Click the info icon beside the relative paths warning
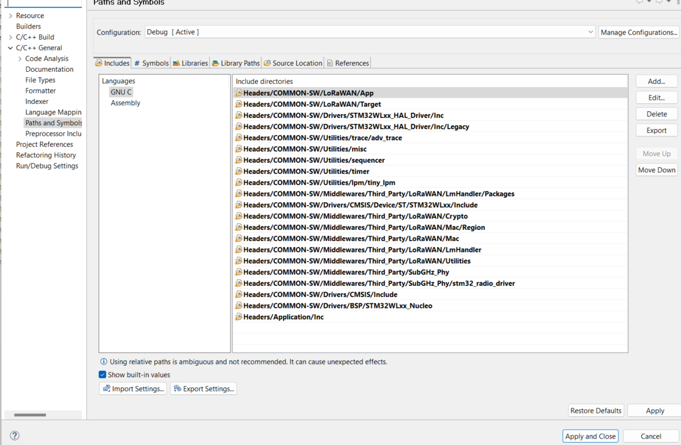The height and width of the screenshot is (445, 681). [104, 362]
